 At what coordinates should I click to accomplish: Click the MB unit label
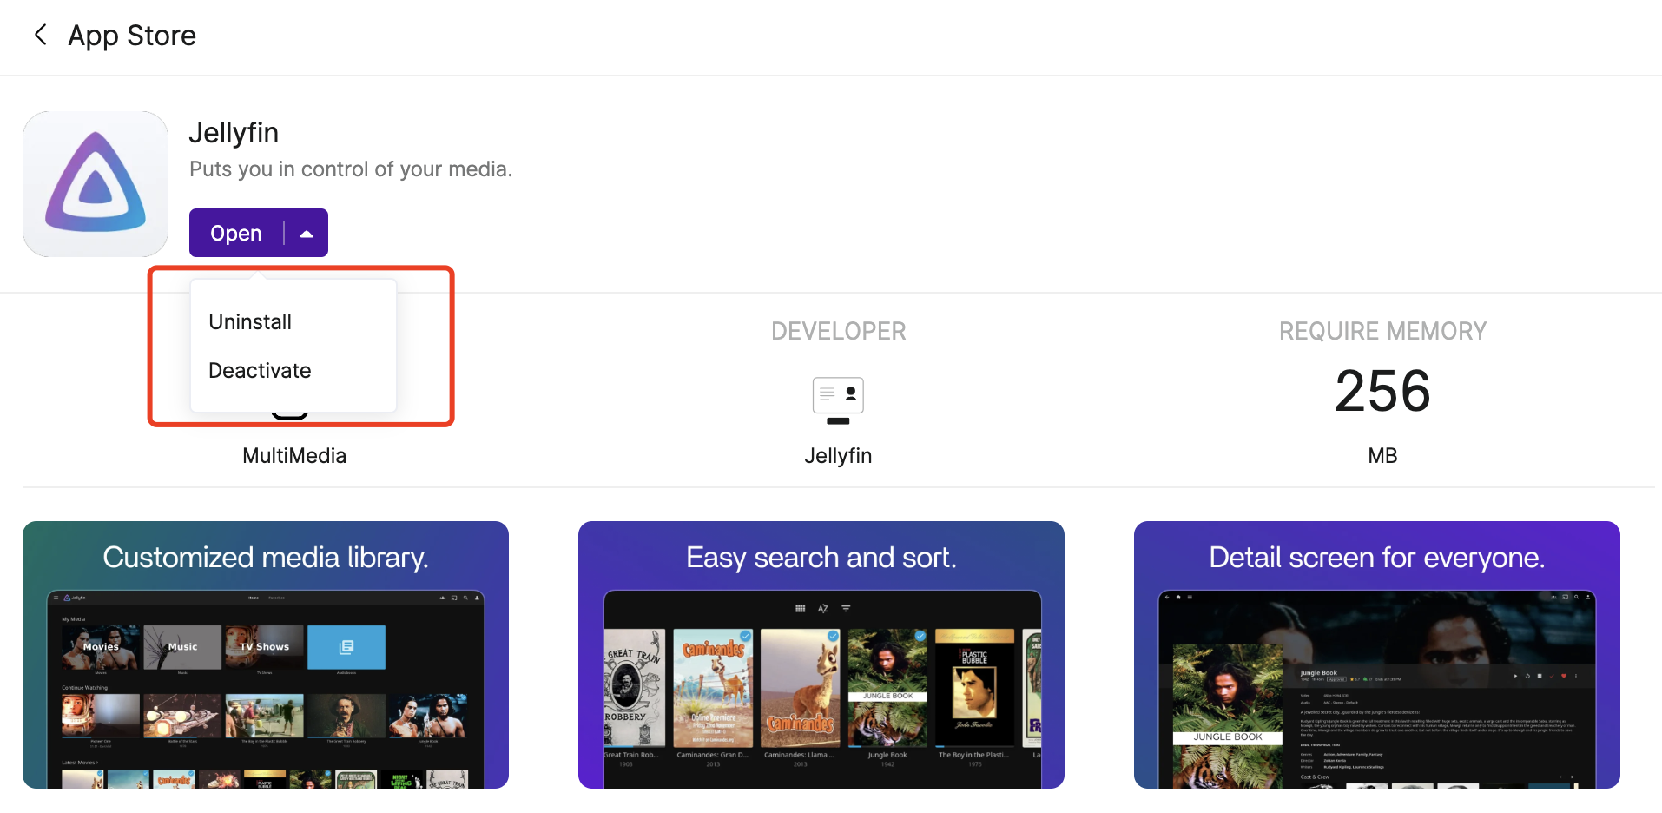tap(1382, 456)
